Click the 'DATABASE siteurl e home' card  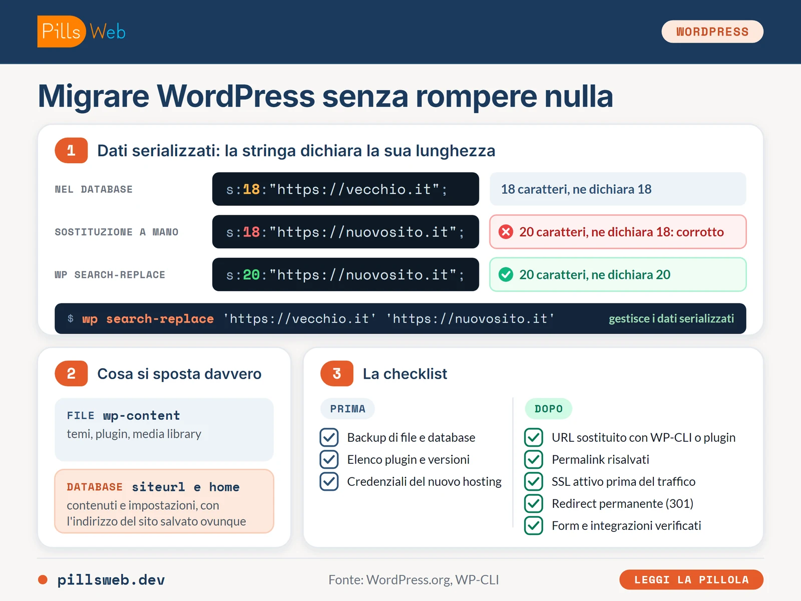coord(164,501)
